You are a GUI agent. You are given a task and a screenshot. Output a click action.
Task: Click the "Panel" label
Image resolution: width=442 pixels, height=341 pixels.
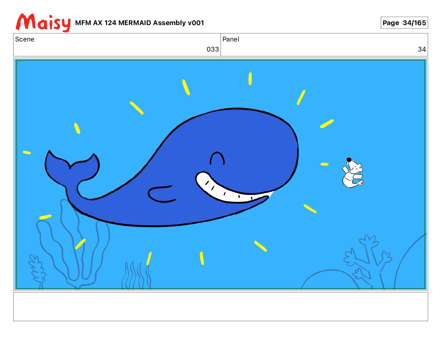pos(231,39)
